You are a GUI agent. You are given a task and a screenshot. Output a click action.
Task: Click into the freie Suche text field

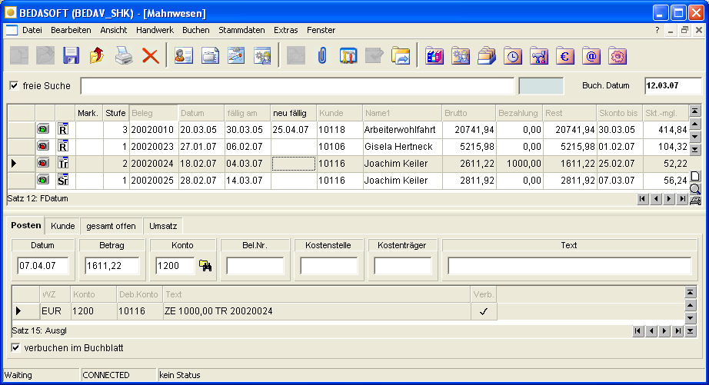298,86
